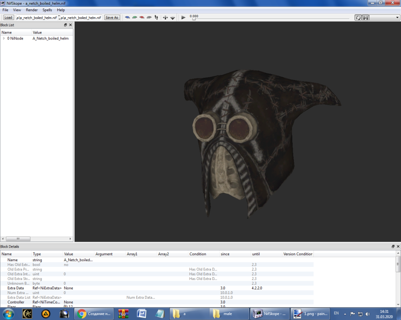Toggle switch-animation button next to loop
The height and width of the screenshot is (320, 401).
point(365,18)
